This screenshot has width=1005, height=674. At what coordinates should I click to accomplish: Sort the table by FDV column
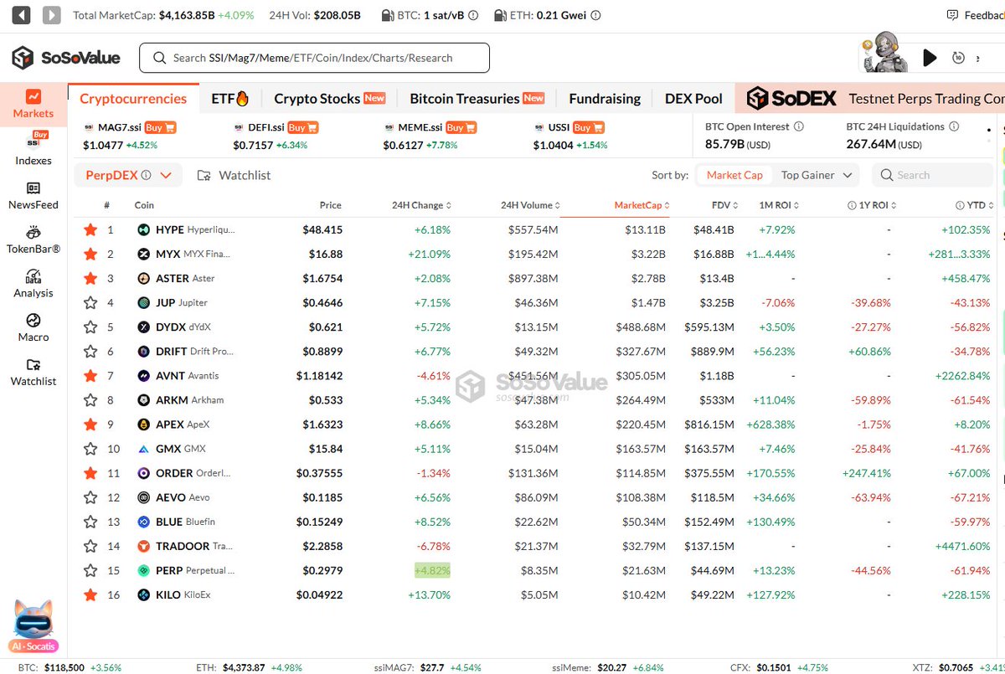click(723, 205)
